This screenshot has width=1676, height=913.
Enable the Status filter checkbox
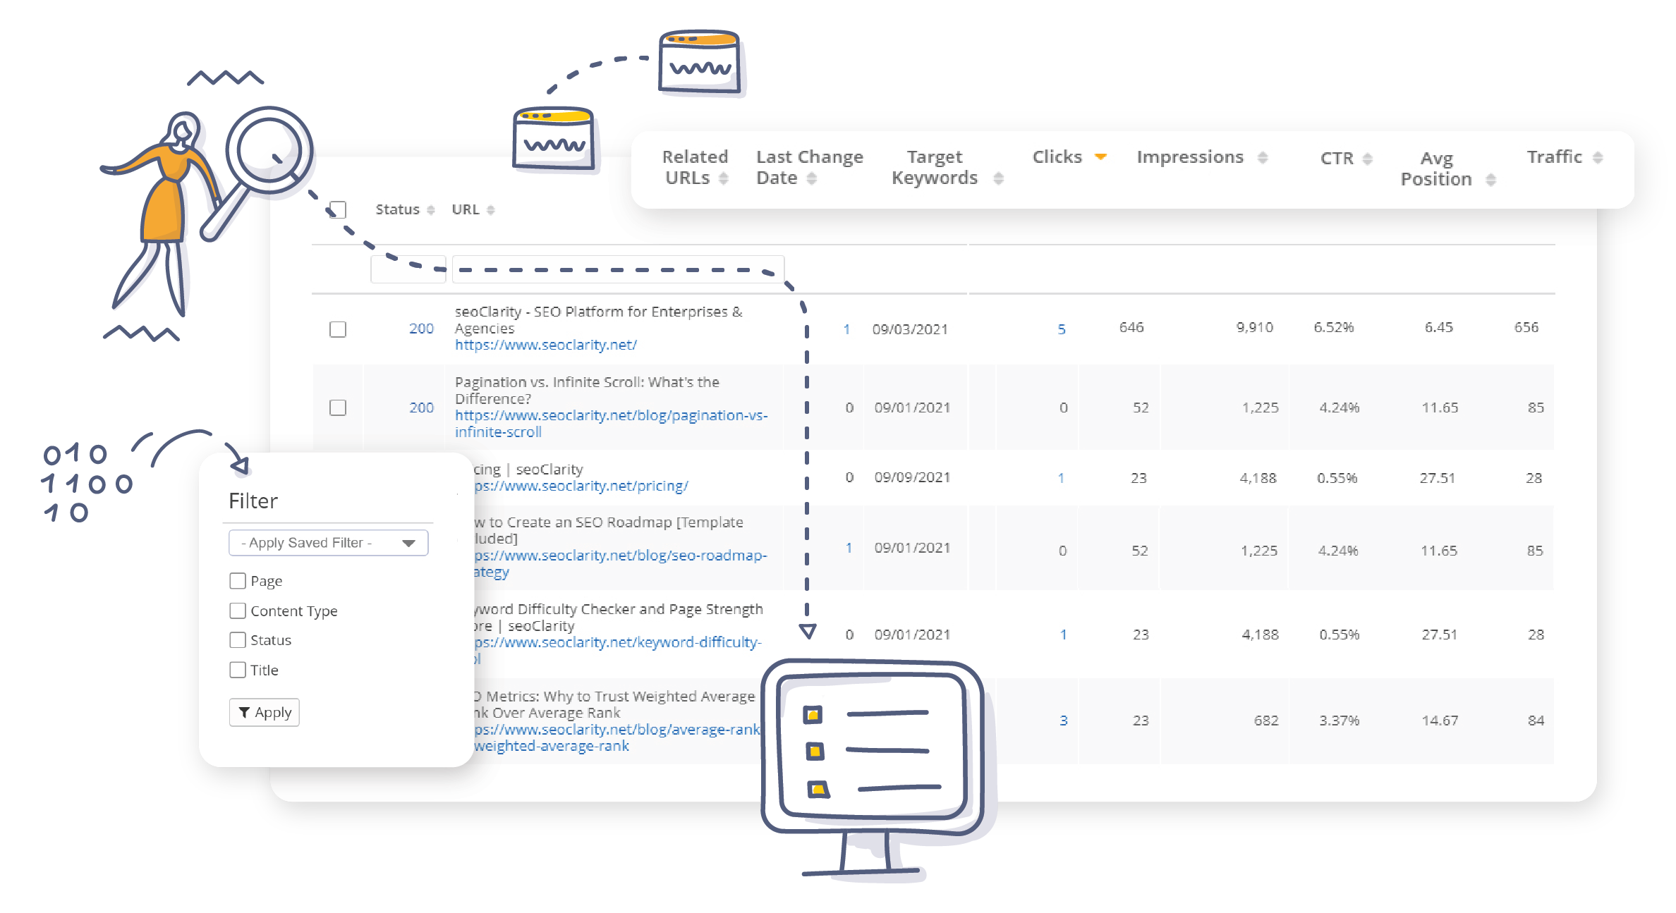238,640
